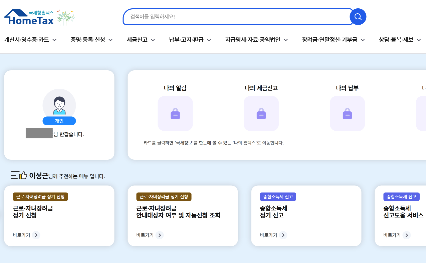Click the lock icon under 나의 납부

click(347, 113)
